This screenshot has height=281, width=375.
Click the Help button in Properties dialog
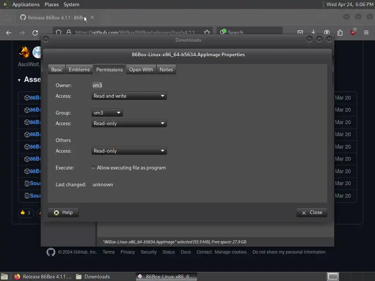pos(63,213)
